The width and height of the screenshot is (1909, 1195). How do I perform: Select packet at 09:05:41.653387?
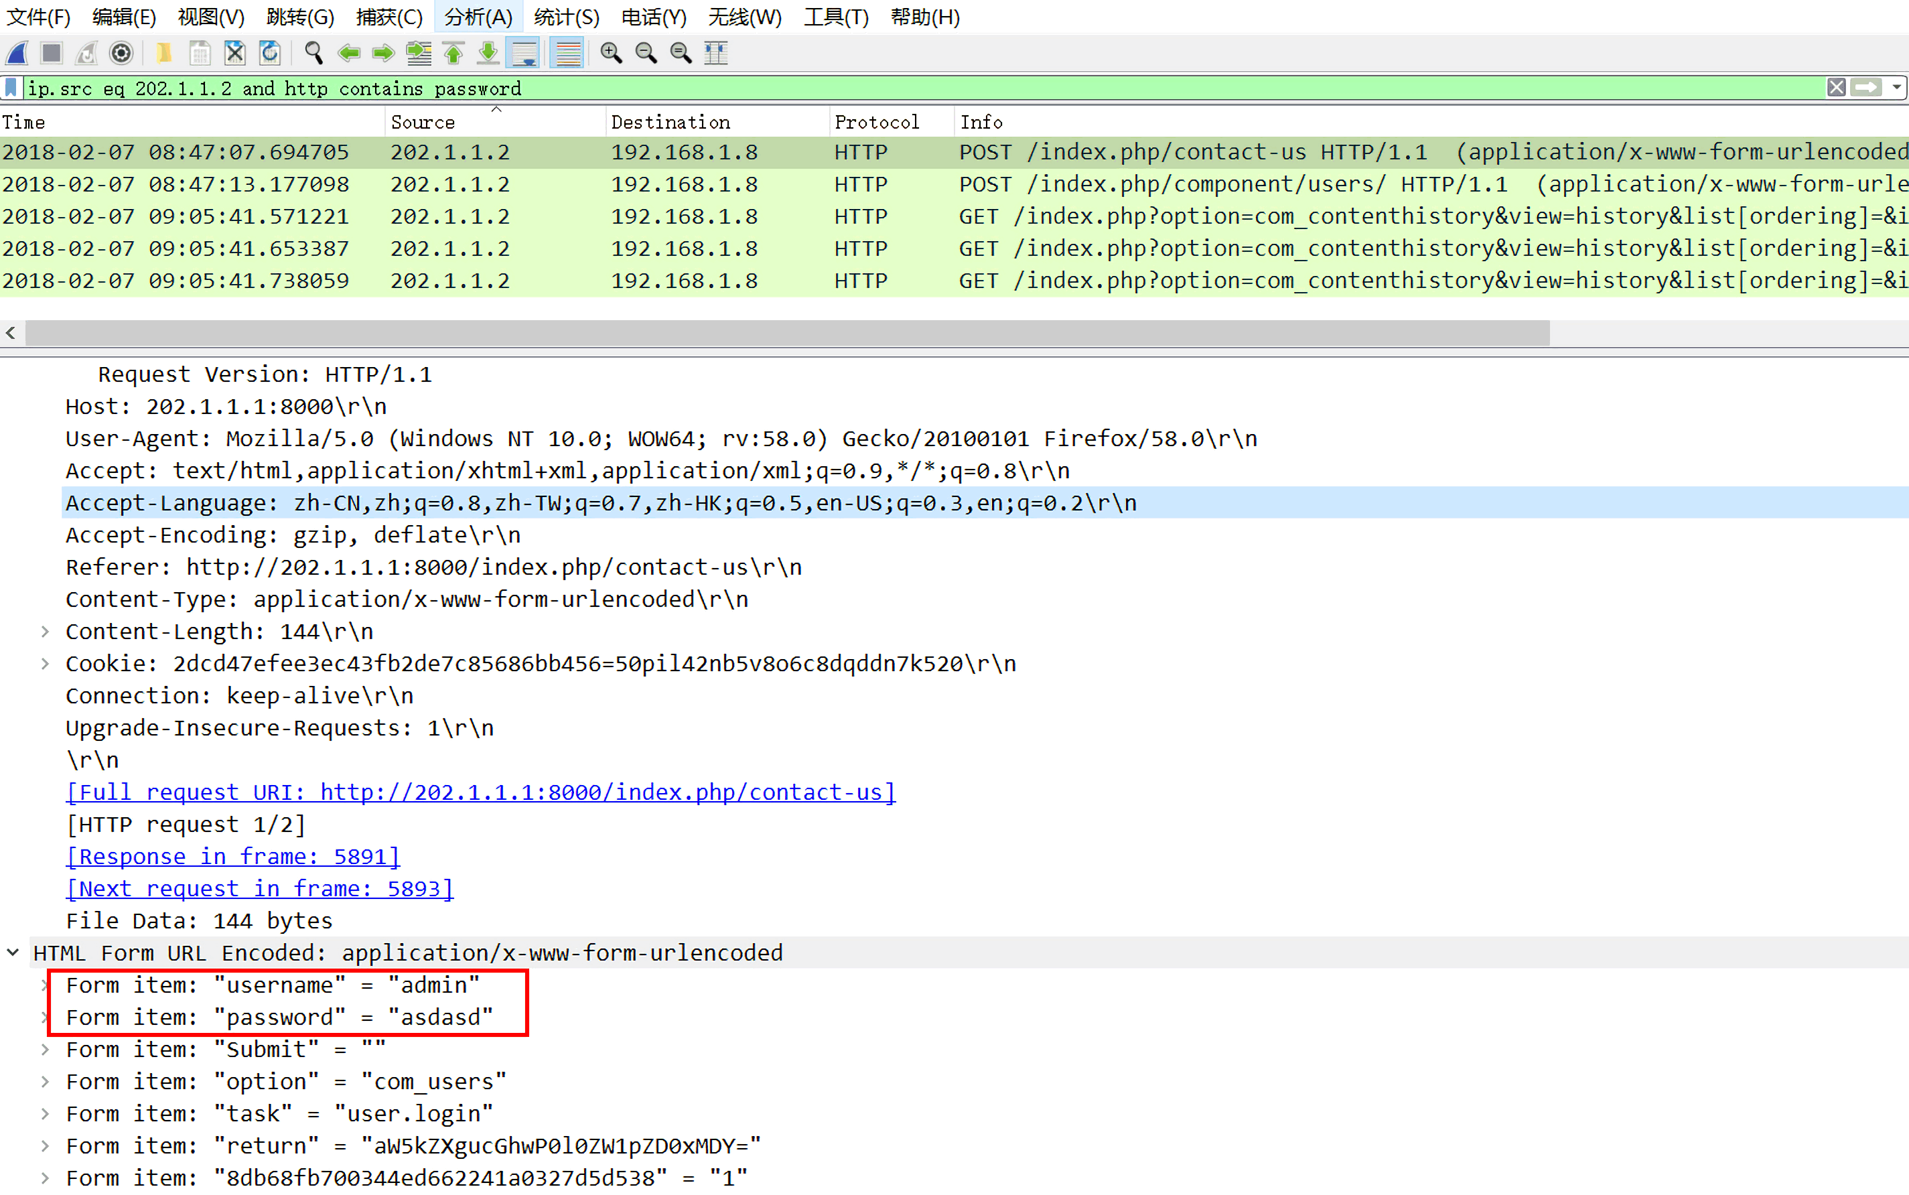pyautogui.click(x=954, y=249)
